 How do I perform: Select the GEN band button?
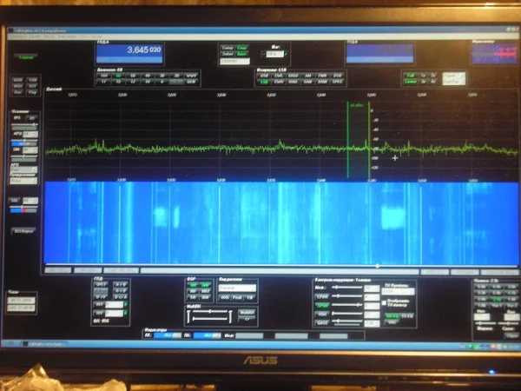click(x=191, y=82)
